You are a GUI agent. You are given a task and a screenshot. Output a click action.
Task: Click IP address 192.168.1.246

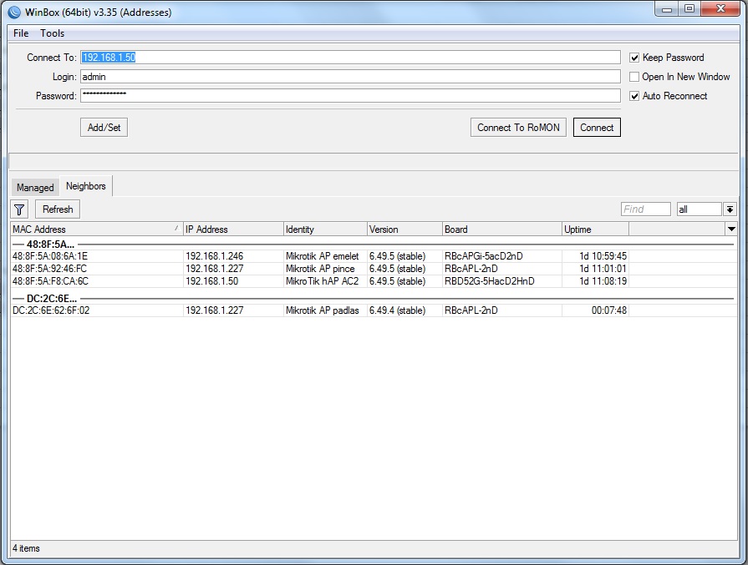[214, 256]
